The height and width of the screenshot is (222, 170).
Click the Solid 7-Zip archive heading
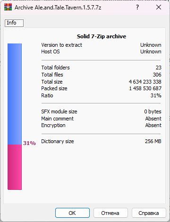click(102, 36)
